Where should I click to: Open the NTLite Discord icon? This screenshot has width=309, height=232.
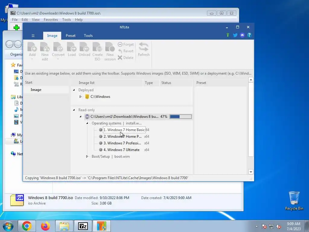(242, 35)
